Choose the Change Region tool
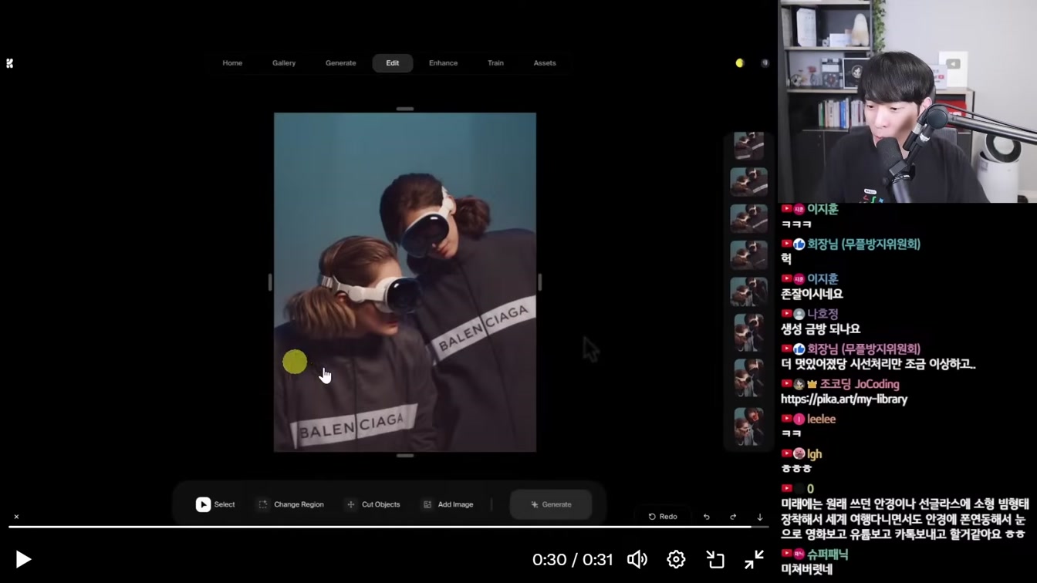Image resolution: width=1037 pixels, height=583 pixels. click(291, 504)
